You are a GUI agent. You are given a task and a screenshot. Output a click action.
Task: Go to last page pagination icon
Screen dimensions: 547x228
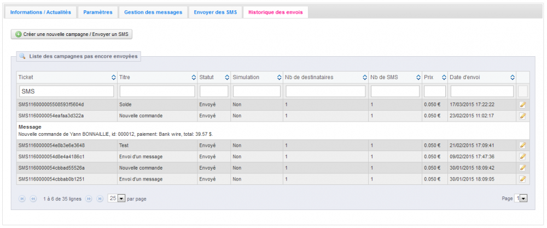[100, 199]
